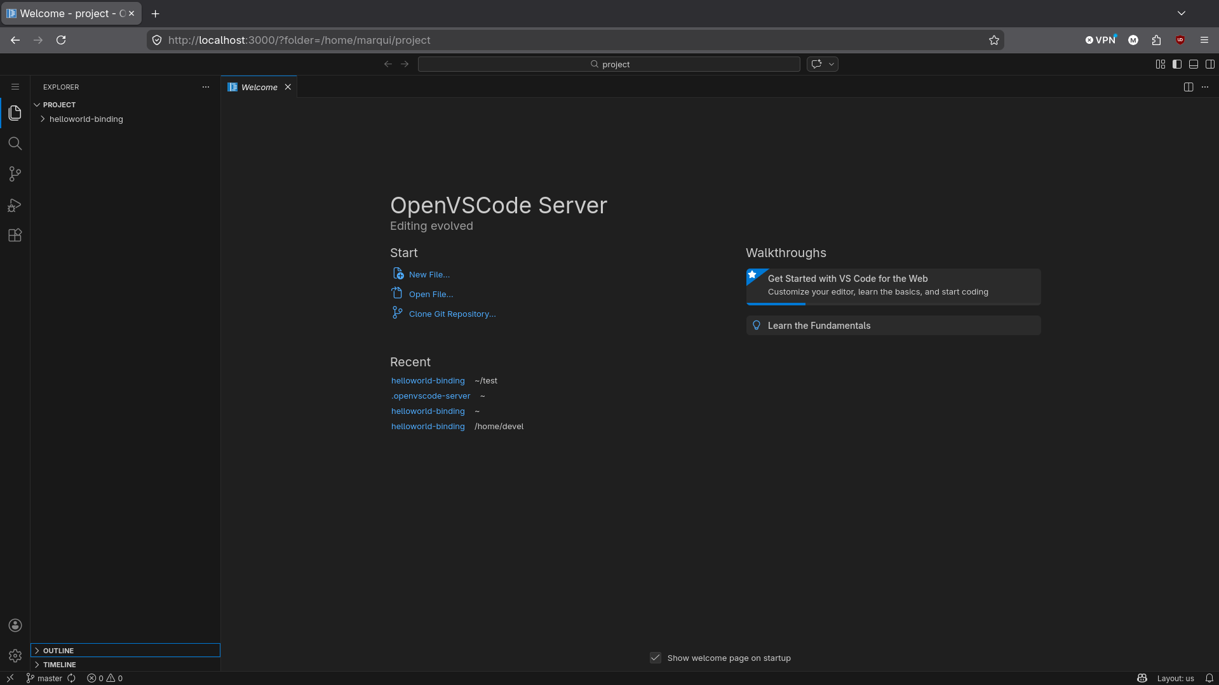The width and height of the screenshot is (1219, 685).
Task: Open the Source Control view icon
Action: pos(15,174)
